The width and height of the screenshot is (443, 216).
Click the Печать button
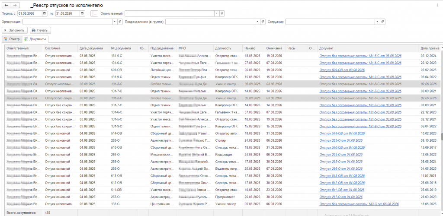point(40,30)
